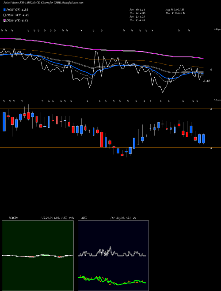Click the 'Pre H: 4.35' value
This screenshot has height=291, width=221.
137,13
